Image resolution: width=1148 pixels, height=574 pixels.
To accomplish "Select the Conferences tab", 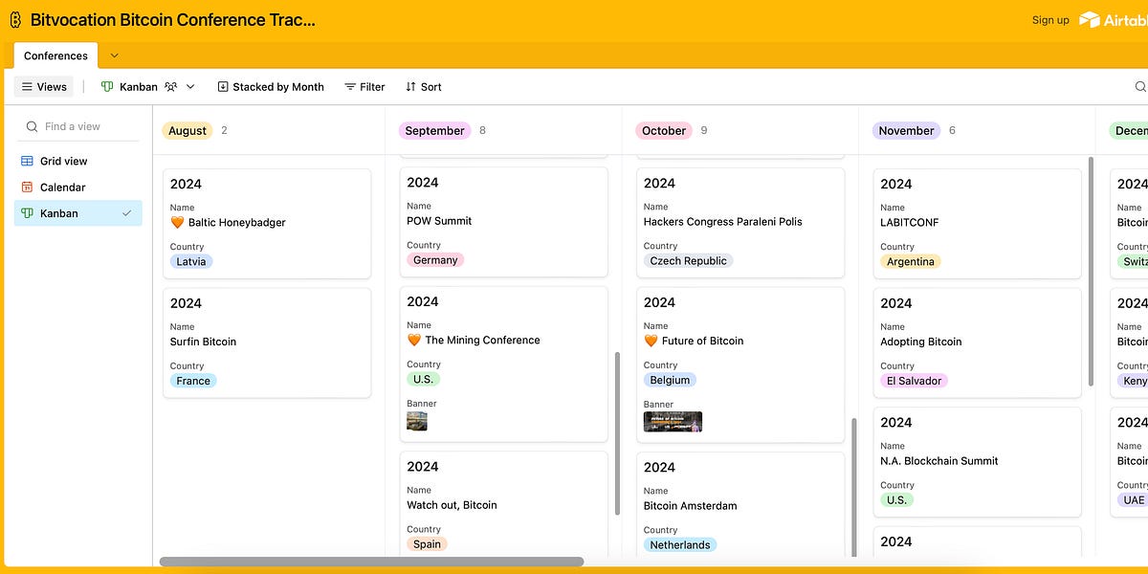I will (55, 55).
